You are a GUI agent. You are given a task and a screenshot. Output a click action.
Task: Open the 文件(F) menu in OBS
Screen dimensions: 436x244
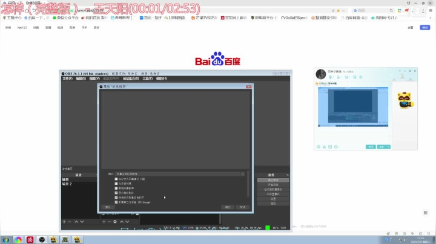pyautogui.click(x=67, y=79)
